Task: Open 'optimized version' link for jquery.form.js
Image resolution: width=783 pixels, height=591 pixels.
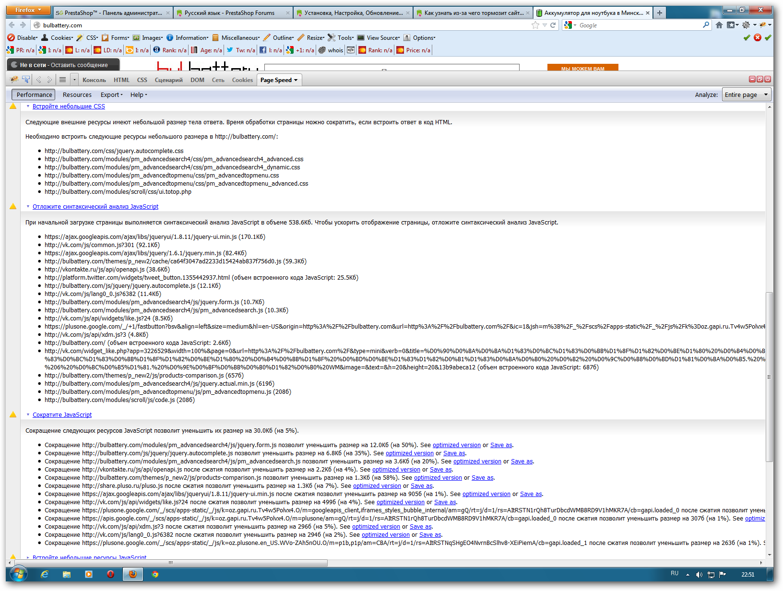Action: (457, 445)
